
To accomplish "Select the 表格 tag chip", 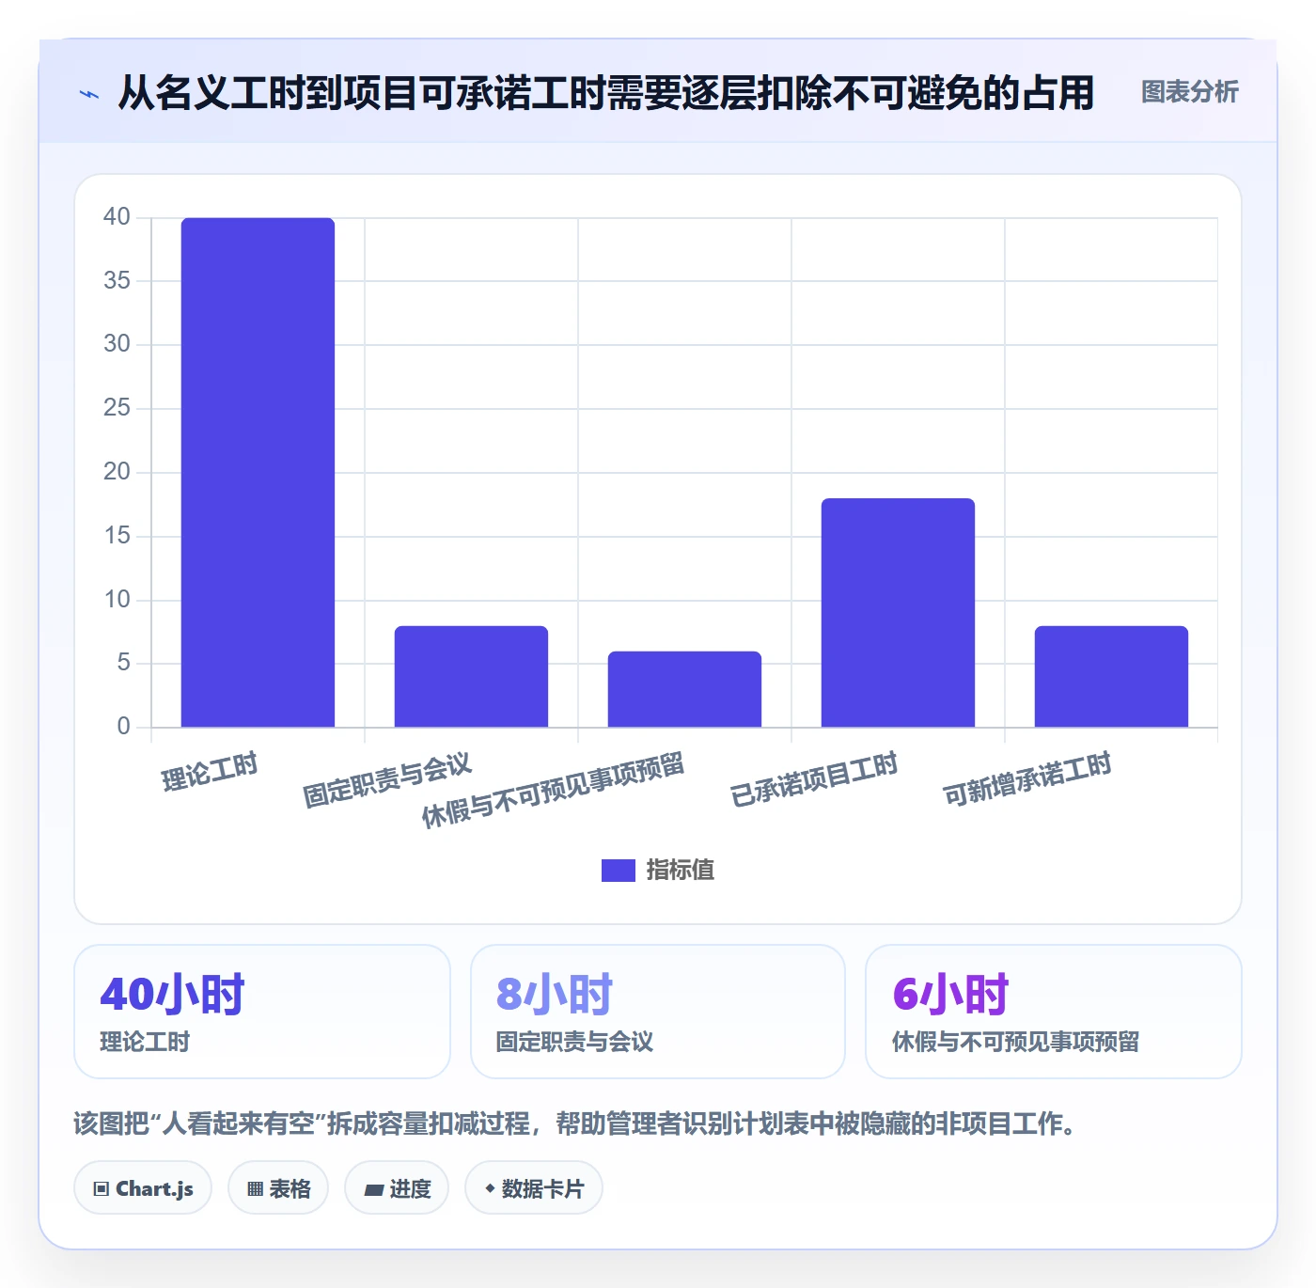I will click(278, 1188).
